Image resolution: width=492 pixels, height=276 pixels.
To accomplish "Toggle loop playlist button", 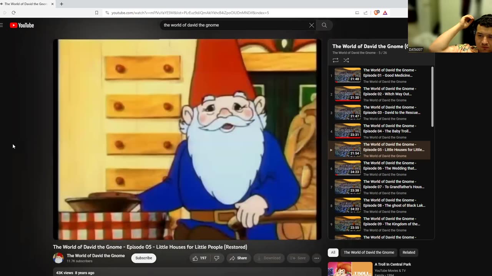I will pos(336,60).
